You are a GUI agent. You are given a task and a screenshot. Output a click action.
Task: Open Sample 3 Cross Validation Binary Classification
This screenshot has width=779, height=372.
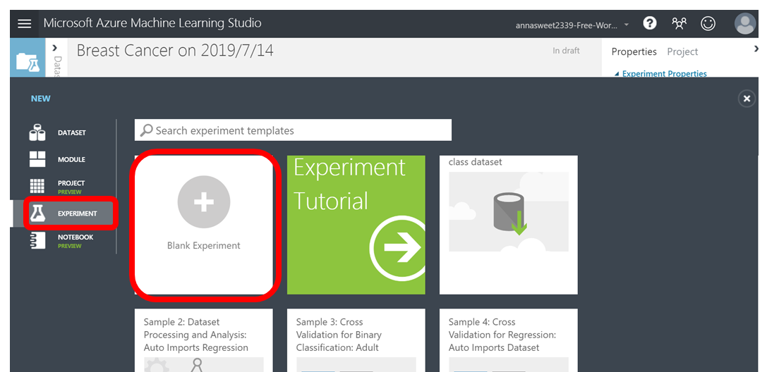pyautogui.click(x=356, y=340)
